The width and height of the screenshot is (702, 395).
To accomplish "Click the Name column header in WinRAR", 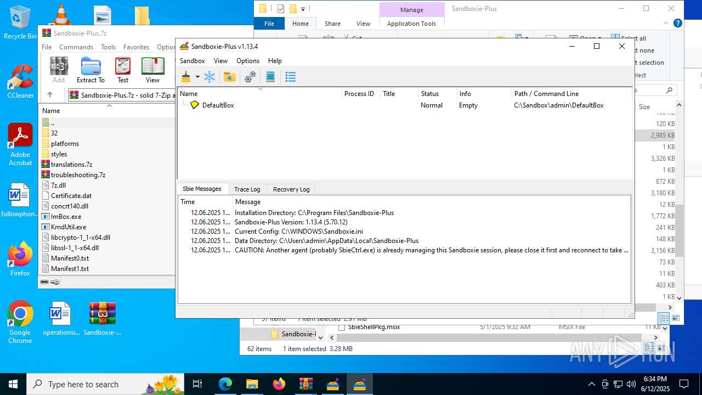I will click(x=107, y=111).
